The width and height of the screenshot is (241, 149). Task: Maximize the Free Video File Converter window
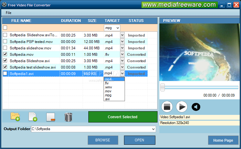pyautogui.click(x=229, y=5)
